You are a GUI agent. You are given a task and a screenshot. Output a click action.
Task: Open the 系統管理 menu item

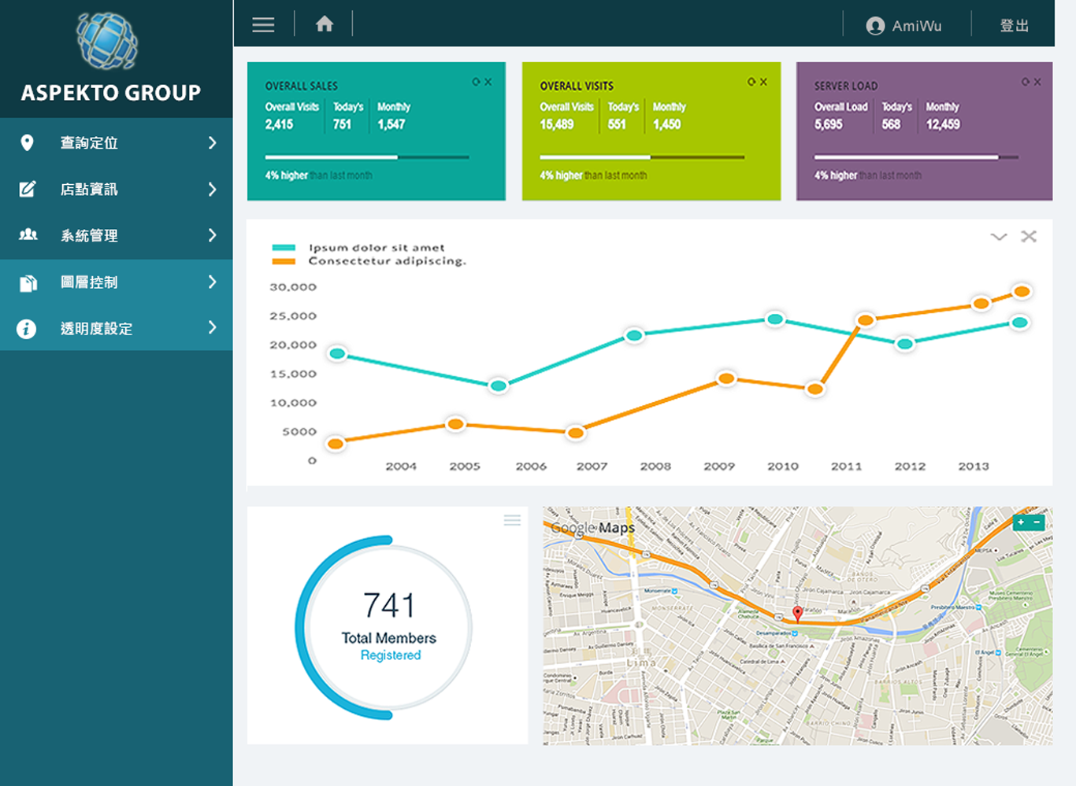click(117, 235)
